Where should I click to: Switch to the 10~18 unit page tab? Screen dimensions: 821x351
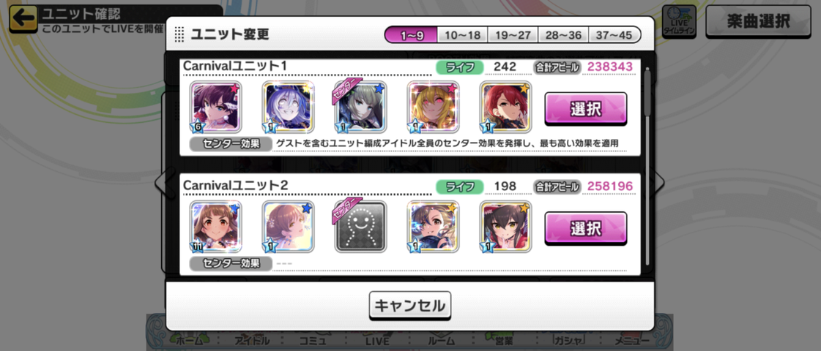click(462, 35)
